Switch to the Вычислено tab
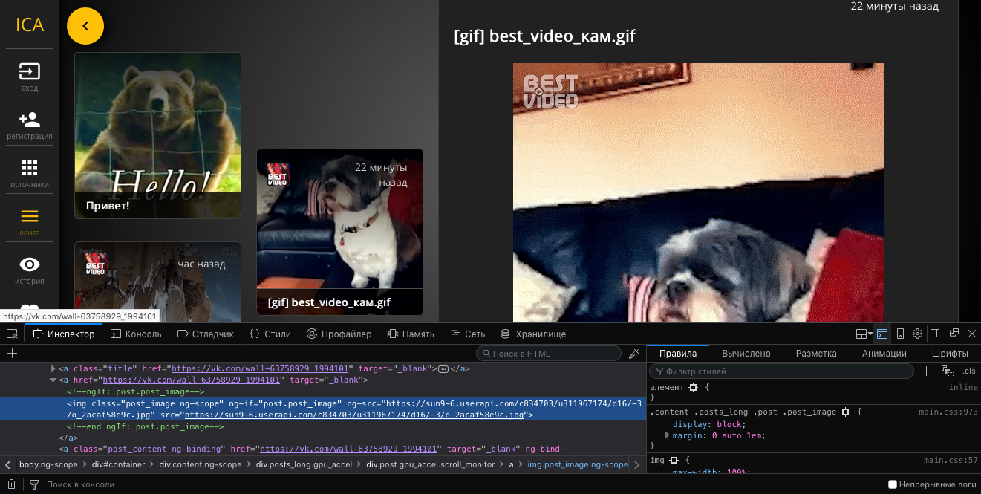This screenshot has height=494, width=981. pyautogui.click(x=746, y=354)
